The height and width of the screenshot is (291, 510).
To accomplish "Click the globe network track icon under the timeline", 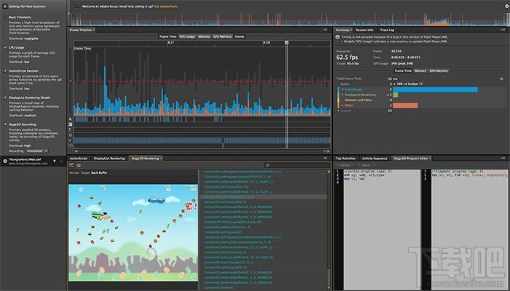I will 71,129.
